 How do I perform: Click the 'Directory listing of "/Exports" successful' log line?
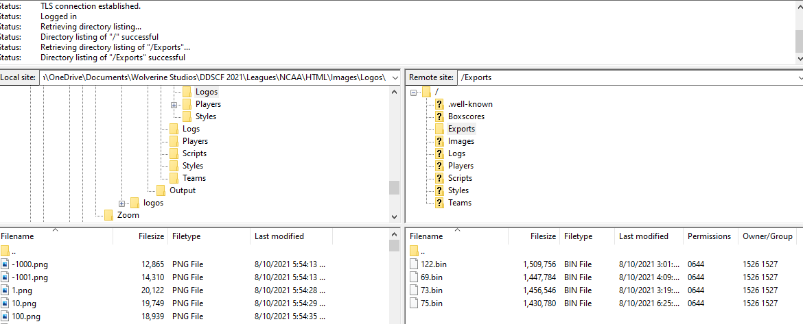pyautogui.click(x=113, y=58)
